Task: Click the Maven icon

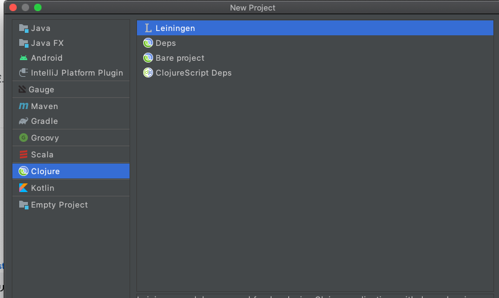Action: coord(24,106)
